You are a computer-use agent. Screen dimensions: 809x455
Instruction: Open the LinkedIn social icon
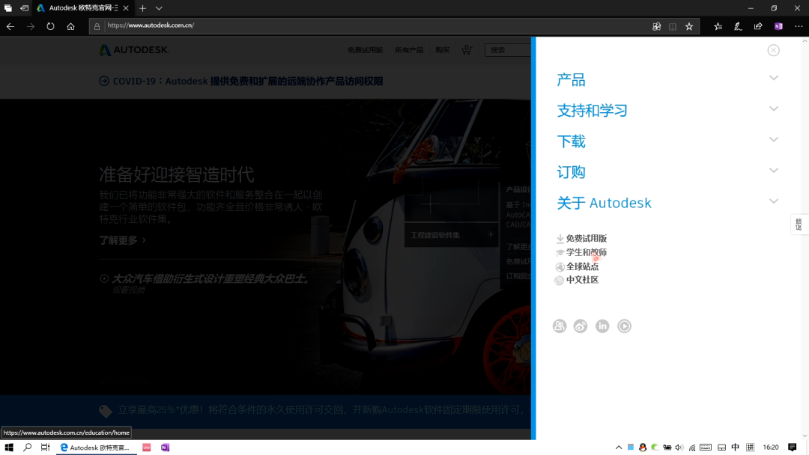click(x=602, y=326)
